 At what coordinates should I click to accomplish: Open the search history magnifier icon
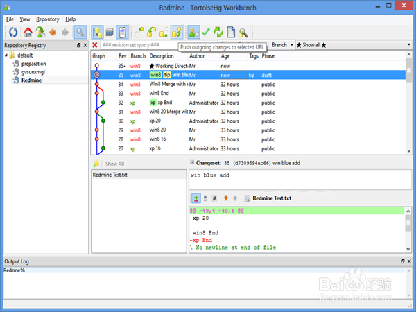tap(243, 33)
